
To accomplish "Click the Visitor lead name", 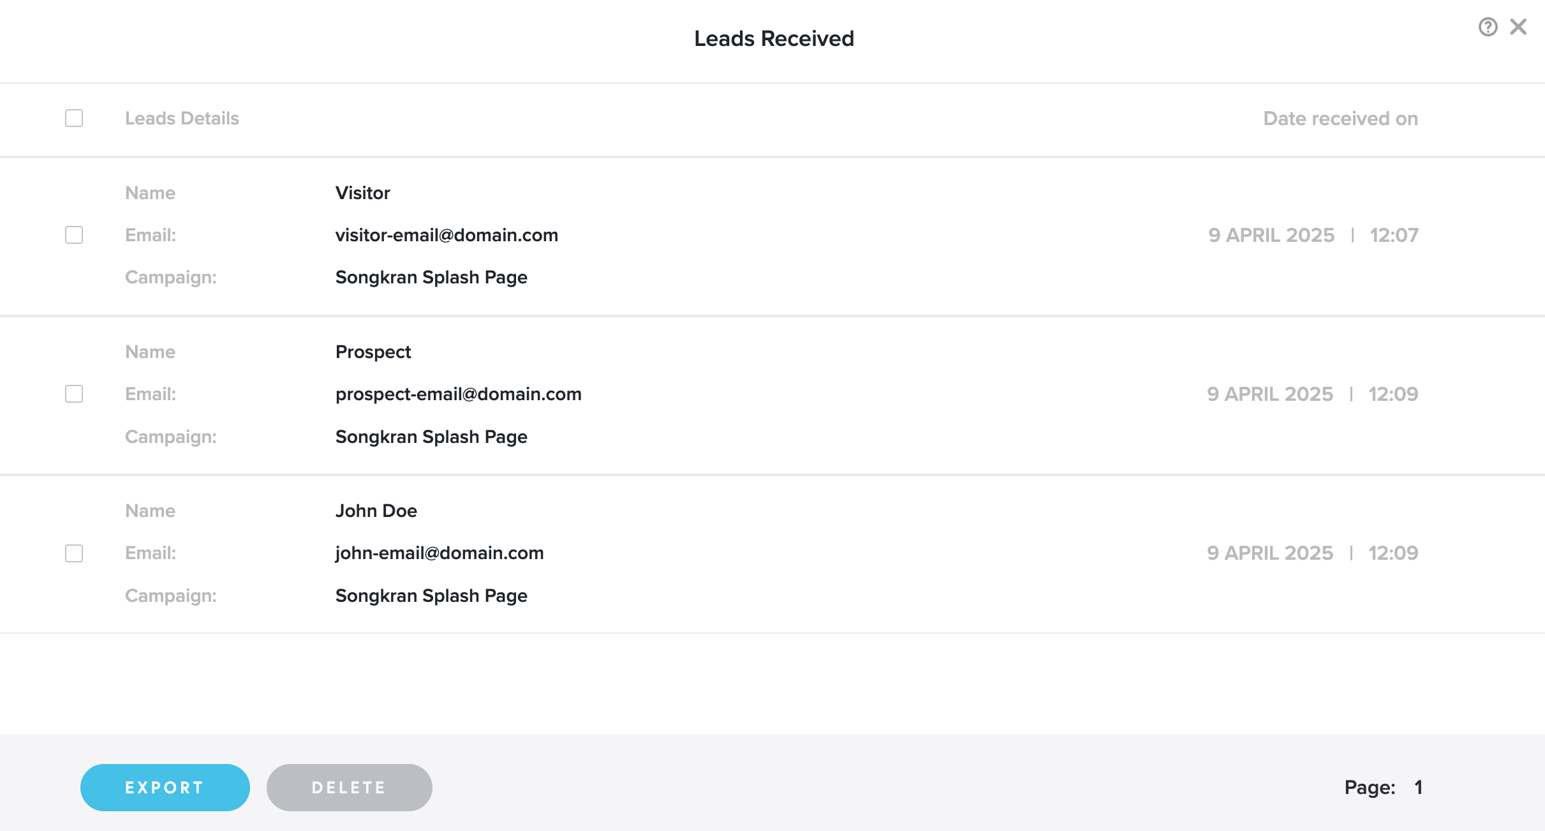I will tap(362, 193).
